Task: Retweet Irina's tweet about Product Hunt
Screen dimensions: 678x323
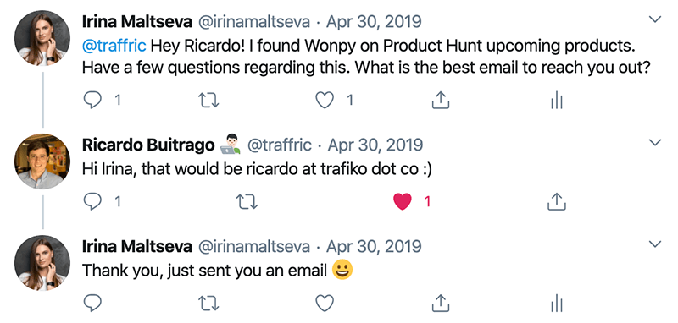Action: pyautogui.click(x=208, y=101)
